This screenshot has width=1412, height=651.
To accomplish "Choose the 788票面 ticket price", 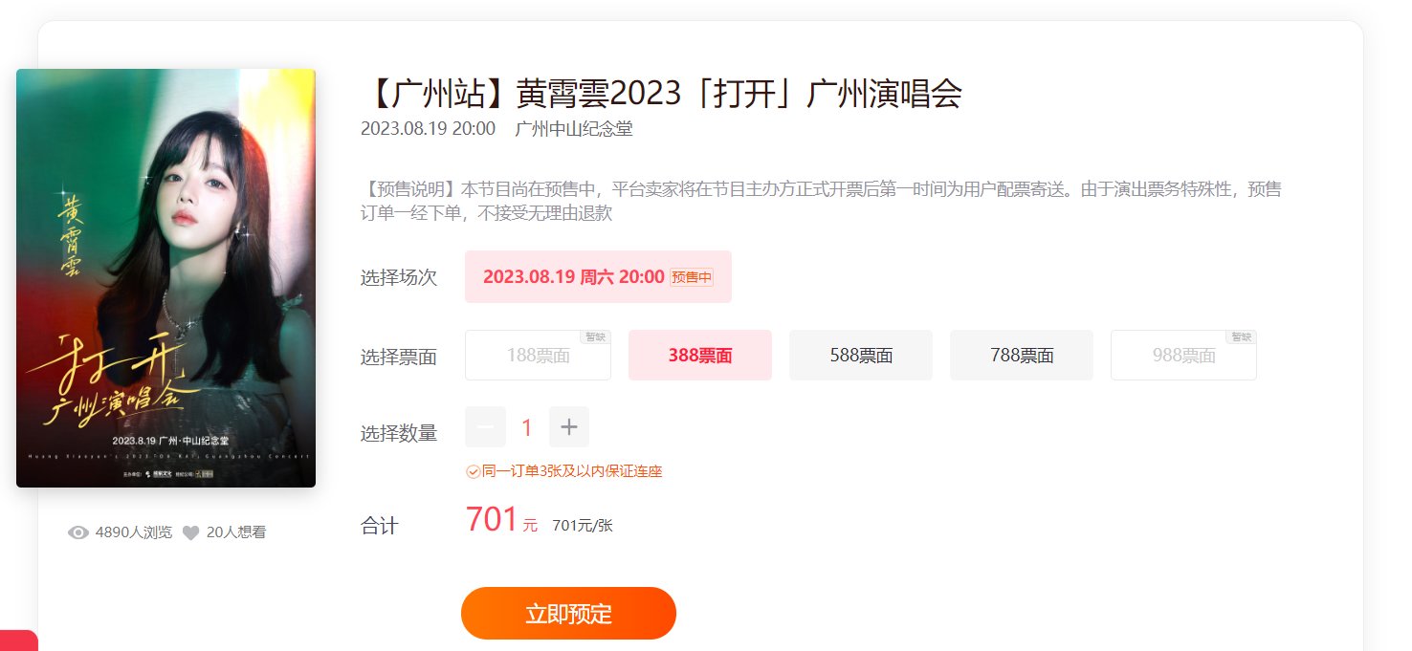I will pos(1022,356).
